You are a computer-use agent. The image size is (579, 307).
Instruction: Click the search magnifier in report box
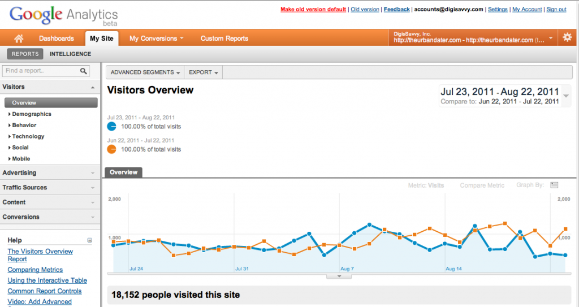tap(84, 71)
